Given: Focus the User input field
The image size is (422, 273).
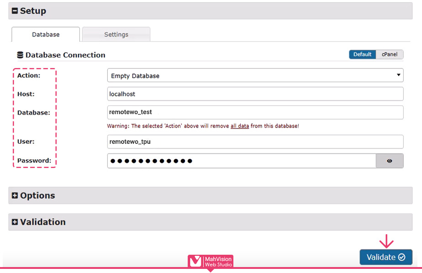Looking at the screenshot, I should coord(255,142).
